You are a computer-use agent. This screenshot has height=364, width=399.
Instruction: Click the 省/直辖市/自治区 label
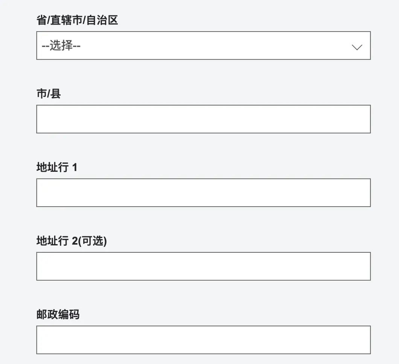click(77, 20)
